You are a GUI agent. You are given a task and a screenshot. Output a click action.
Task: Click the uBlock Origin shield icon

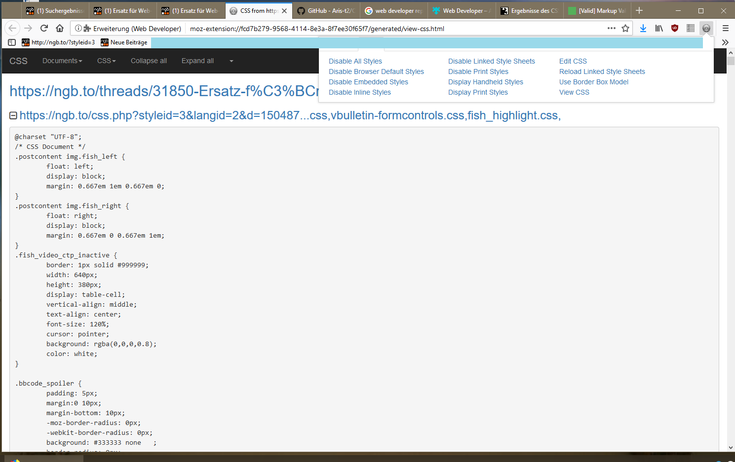(675, 28)
